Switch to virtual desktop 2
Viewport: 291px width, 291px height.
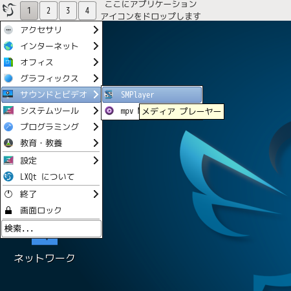click(x=48, y=10)
